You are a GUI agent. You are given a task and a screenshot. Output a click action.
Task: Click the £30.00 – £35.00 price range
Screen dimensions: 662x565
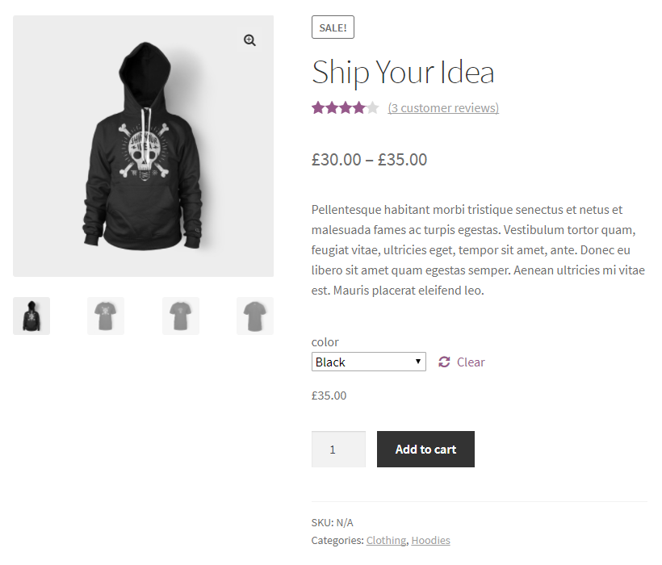(369, 160)
